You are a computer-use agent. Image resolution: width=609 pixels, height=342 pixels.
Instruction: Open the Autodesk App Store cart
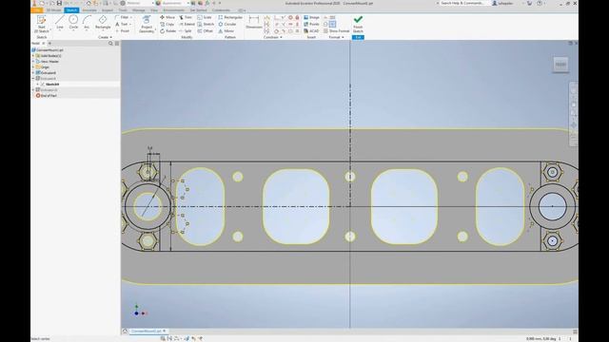[529, 3]
